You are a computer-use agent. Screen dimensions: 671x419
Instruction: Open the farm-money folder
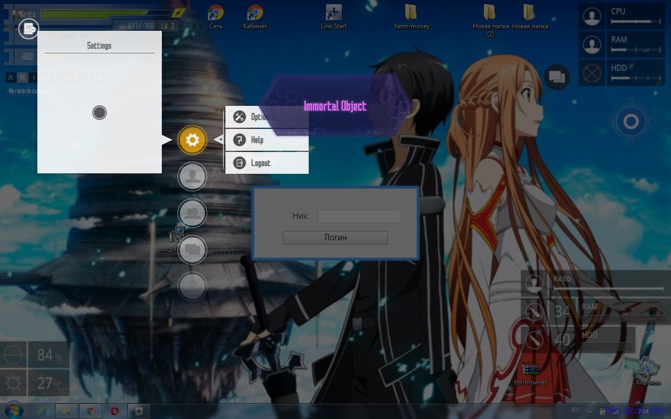(x=412, y=17)
